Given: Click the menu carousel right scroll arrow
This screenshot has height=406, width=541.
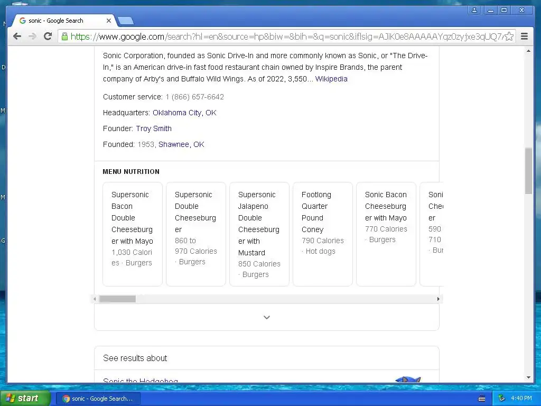Looking at the screenshot, I should 438,299.
